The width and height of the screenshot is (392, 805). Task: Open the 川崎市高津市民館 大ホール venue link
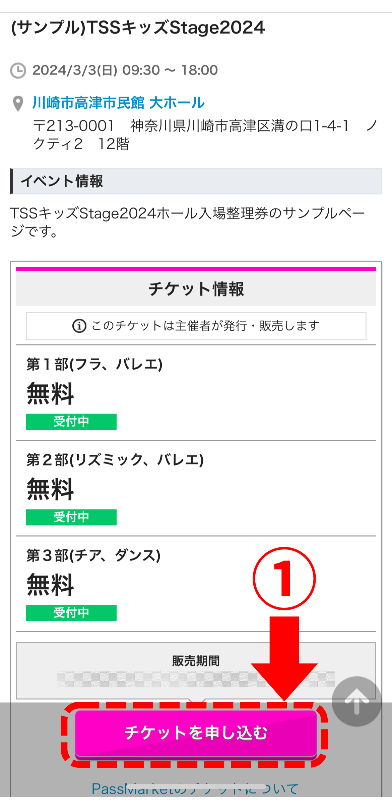point(118,103)
